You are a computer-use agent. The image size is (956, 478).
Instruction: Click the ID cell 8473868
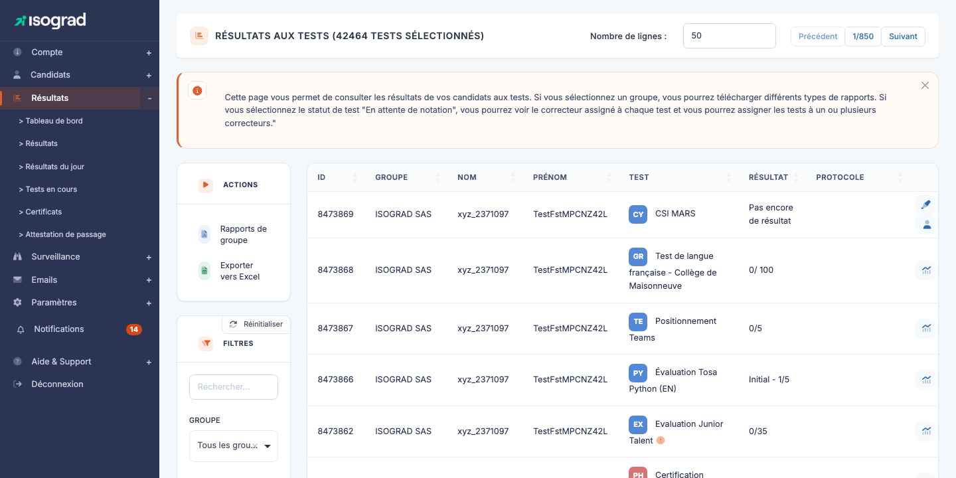(335, 270)
